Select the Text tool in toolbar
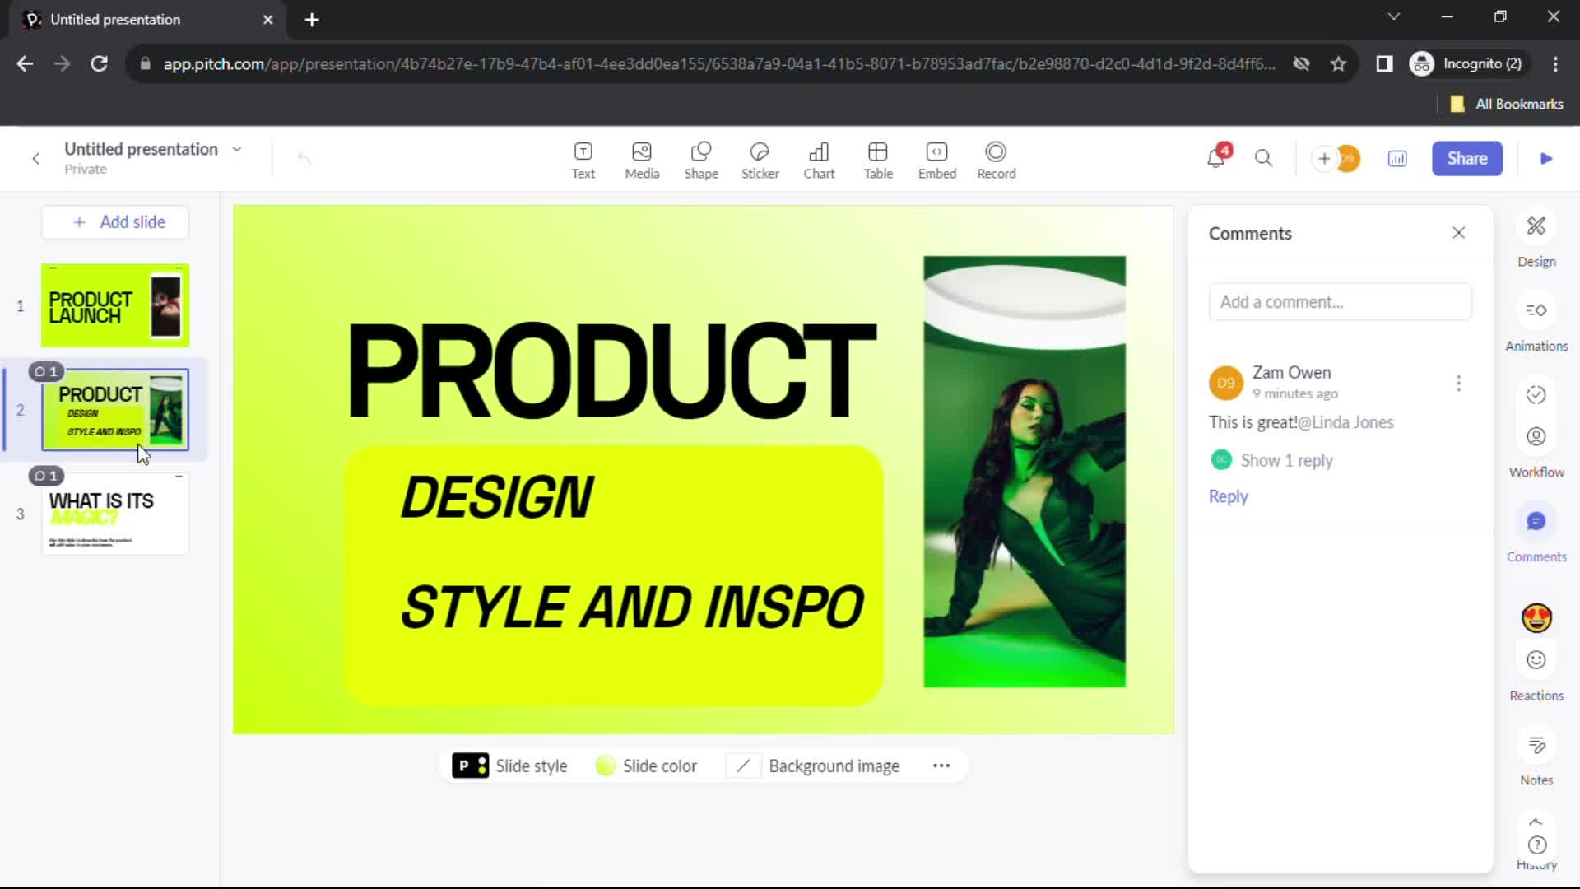The width and height of the screenshot is (1580, 889). coord(583,159)
